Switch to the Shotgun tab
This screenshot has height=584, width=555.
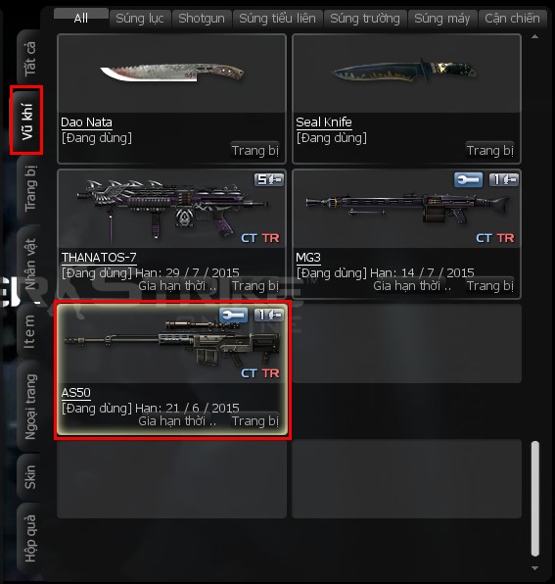(202, 19)
